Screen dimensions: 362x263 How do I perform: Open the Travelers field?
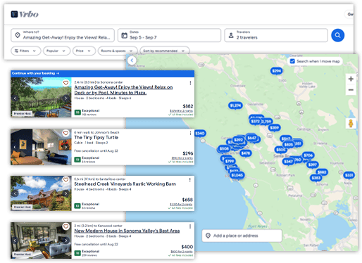[x=276, y=35]
